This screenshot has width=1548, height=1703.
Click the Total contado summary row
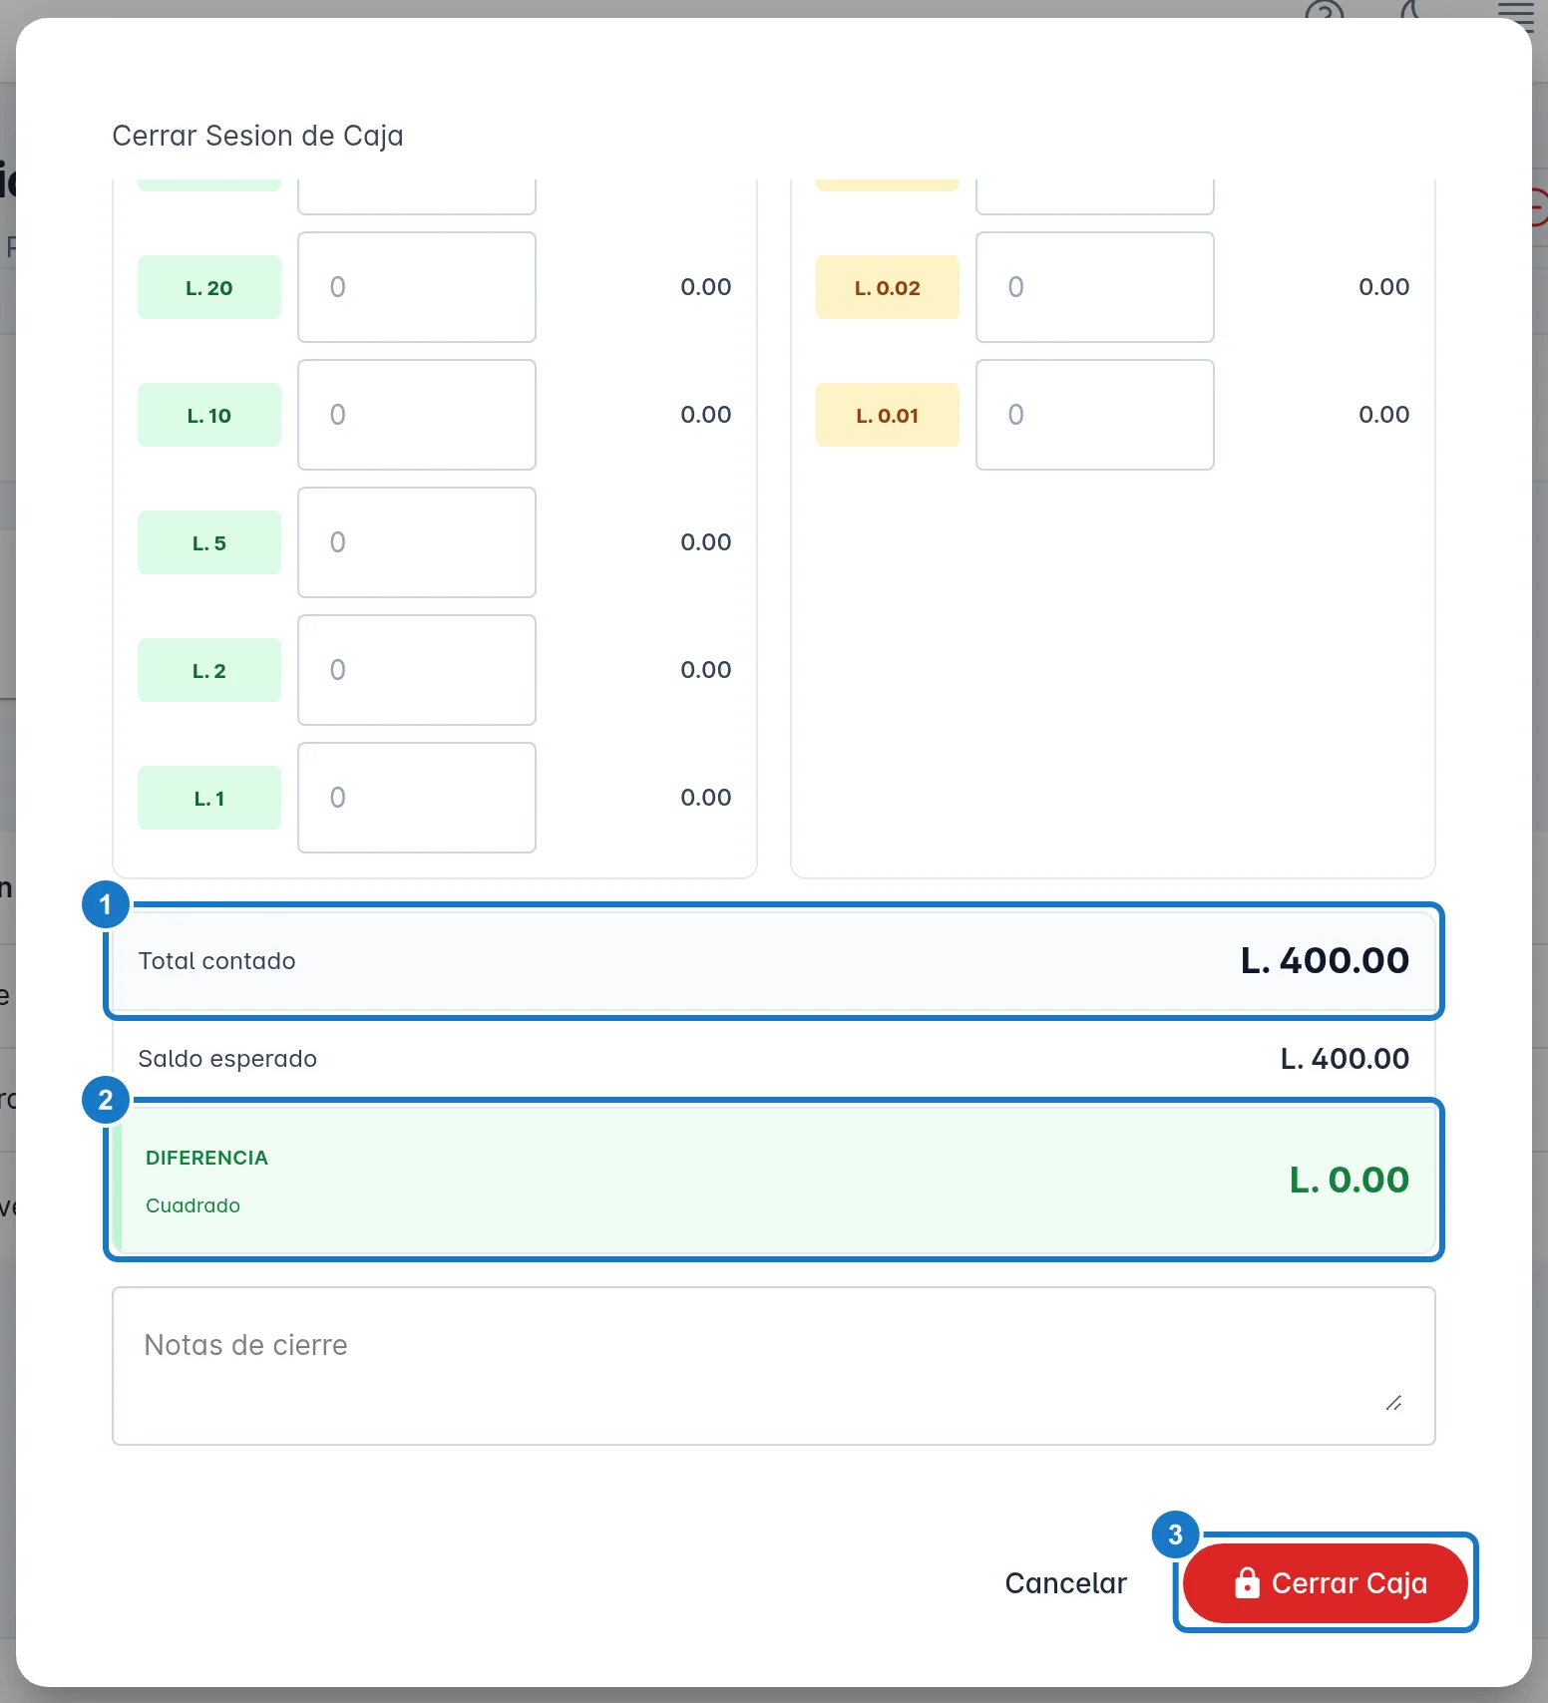tap(773, 961)
